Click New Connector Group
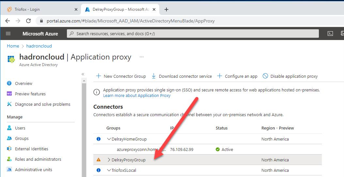The image size is (344, 177). click(121, 76)
